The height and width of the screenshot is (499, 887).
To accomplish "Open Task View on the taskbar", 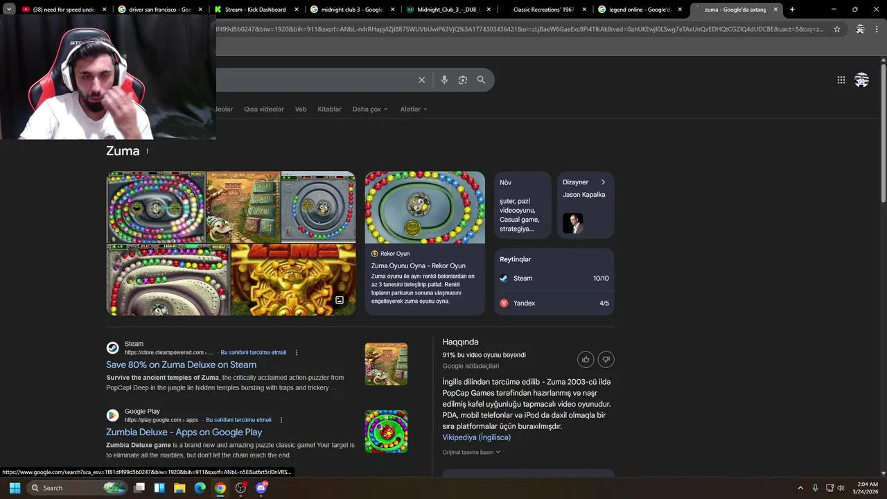I will [139, 488].
